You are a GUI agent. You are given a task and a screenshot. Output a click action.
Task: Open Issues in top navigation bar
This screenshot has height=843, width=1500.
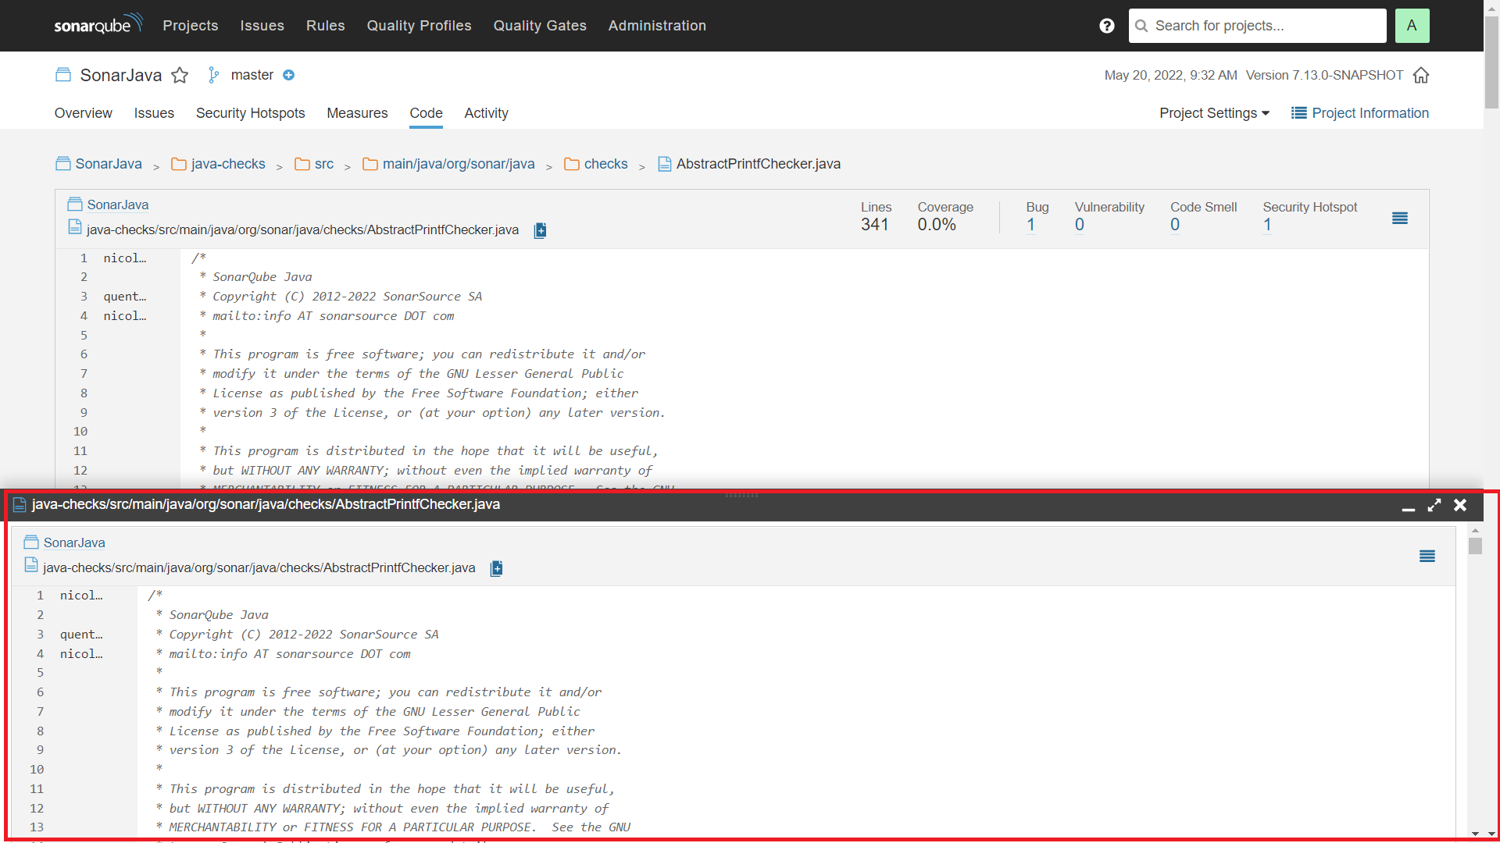(262, 26)
